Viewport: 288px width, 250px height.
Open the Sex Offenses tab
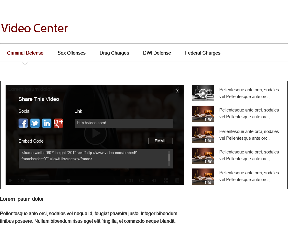(71, 53)
